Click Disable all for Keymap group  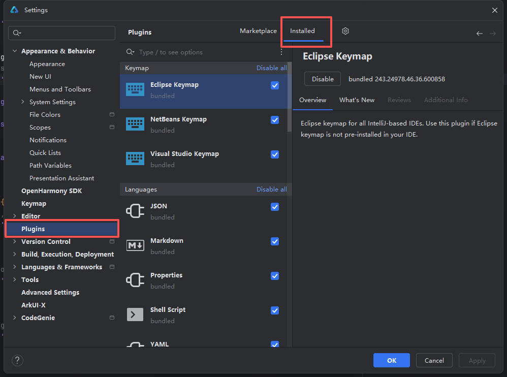click(272, 68)
